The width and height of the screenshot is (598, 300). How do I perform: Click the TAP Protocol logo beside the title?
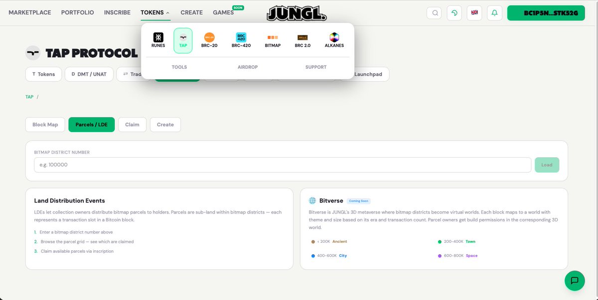pos(33,53)
